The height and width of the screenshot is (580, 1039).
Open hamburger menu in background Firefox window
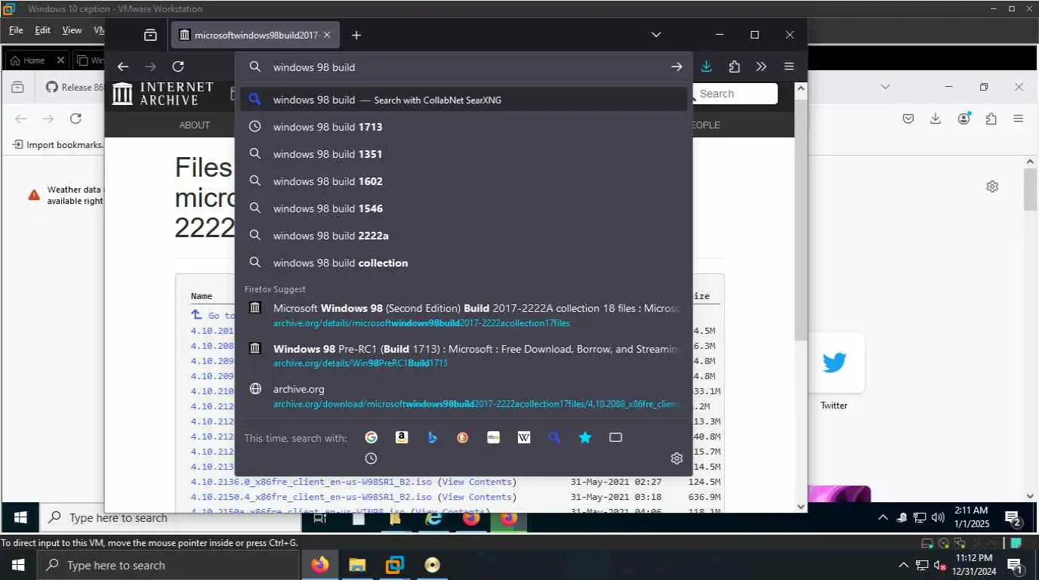(1019, 119)
